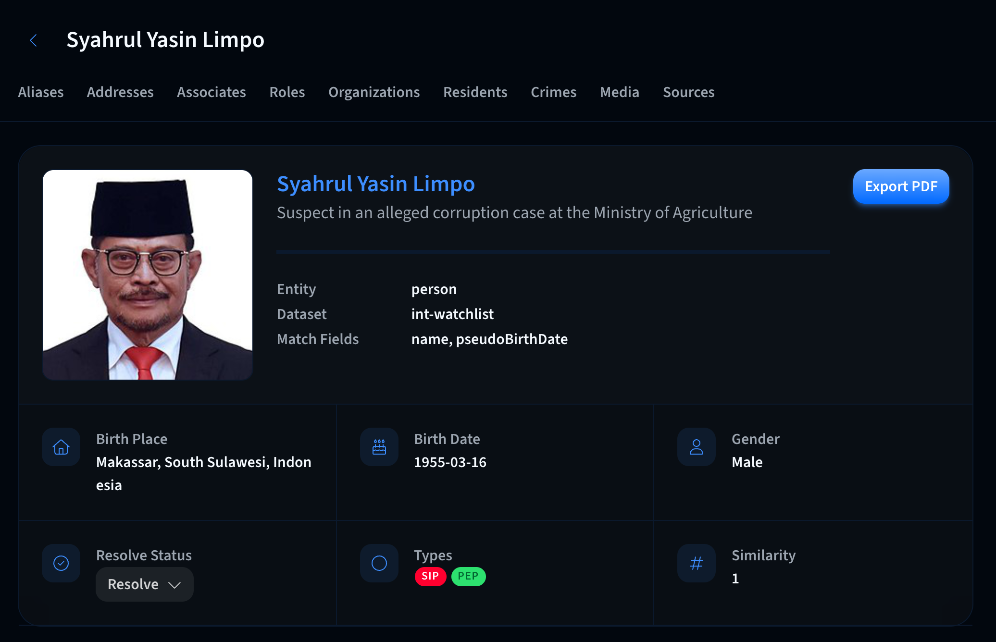Viewport: 996px width, 642px height.
Task: Click the Gender person icon
Action: tap(697, 447)
